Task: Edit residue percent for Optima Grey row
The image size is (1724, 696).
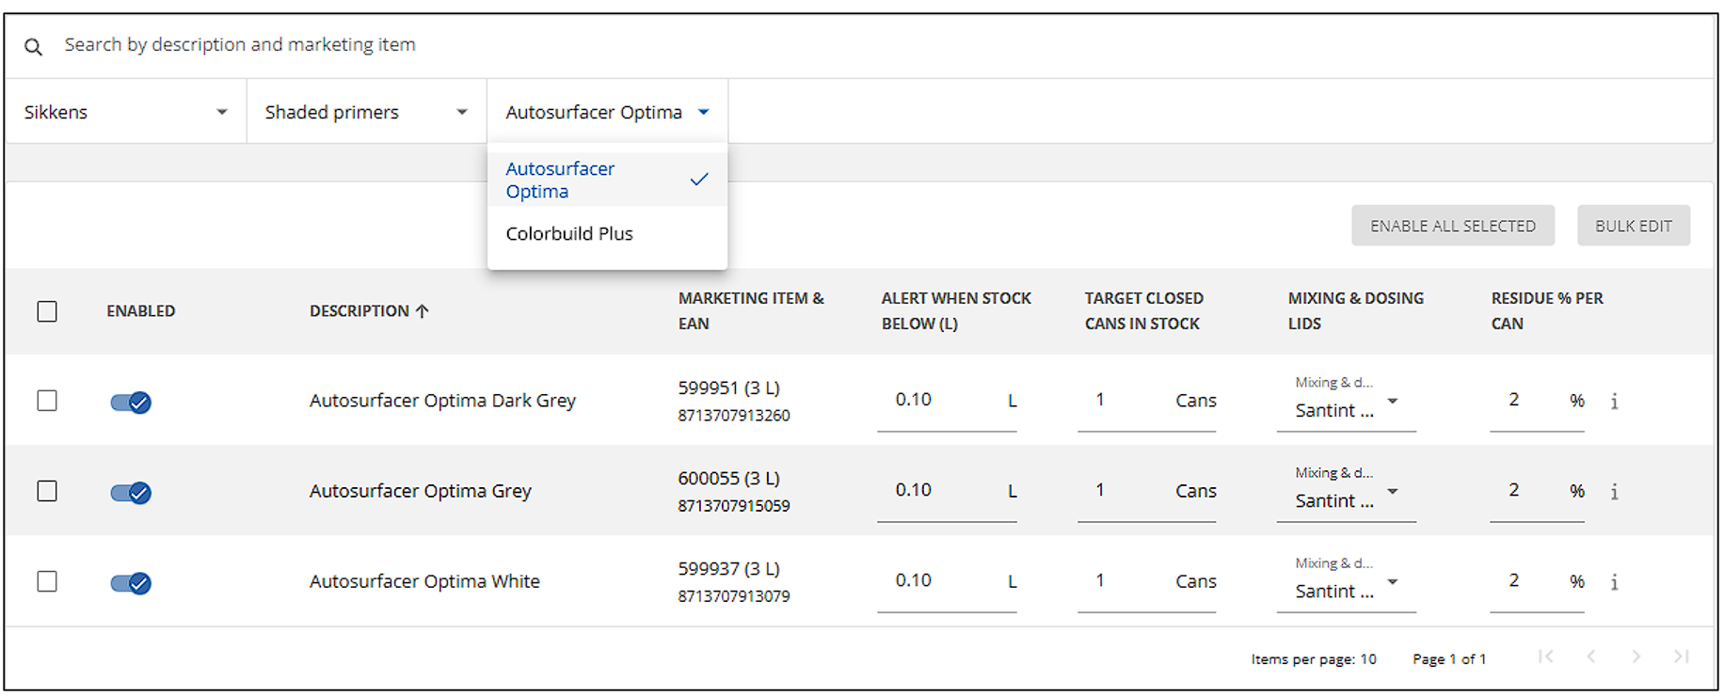Action: click(x=1538, y=492)
